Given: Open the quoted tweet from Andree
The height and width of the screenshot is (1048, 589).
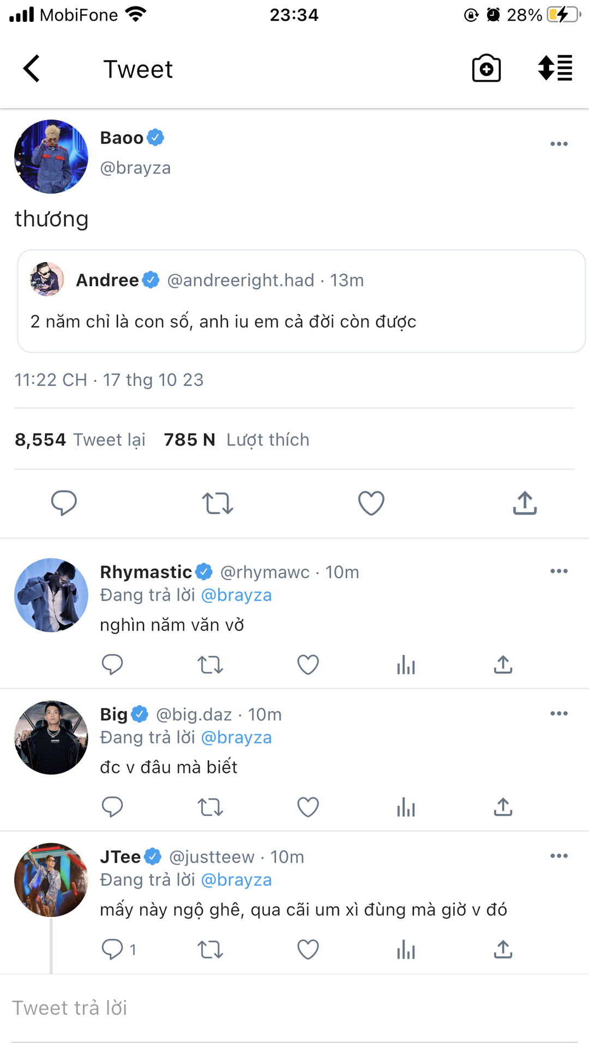Looking at the screenshot, I should [301, 301].
